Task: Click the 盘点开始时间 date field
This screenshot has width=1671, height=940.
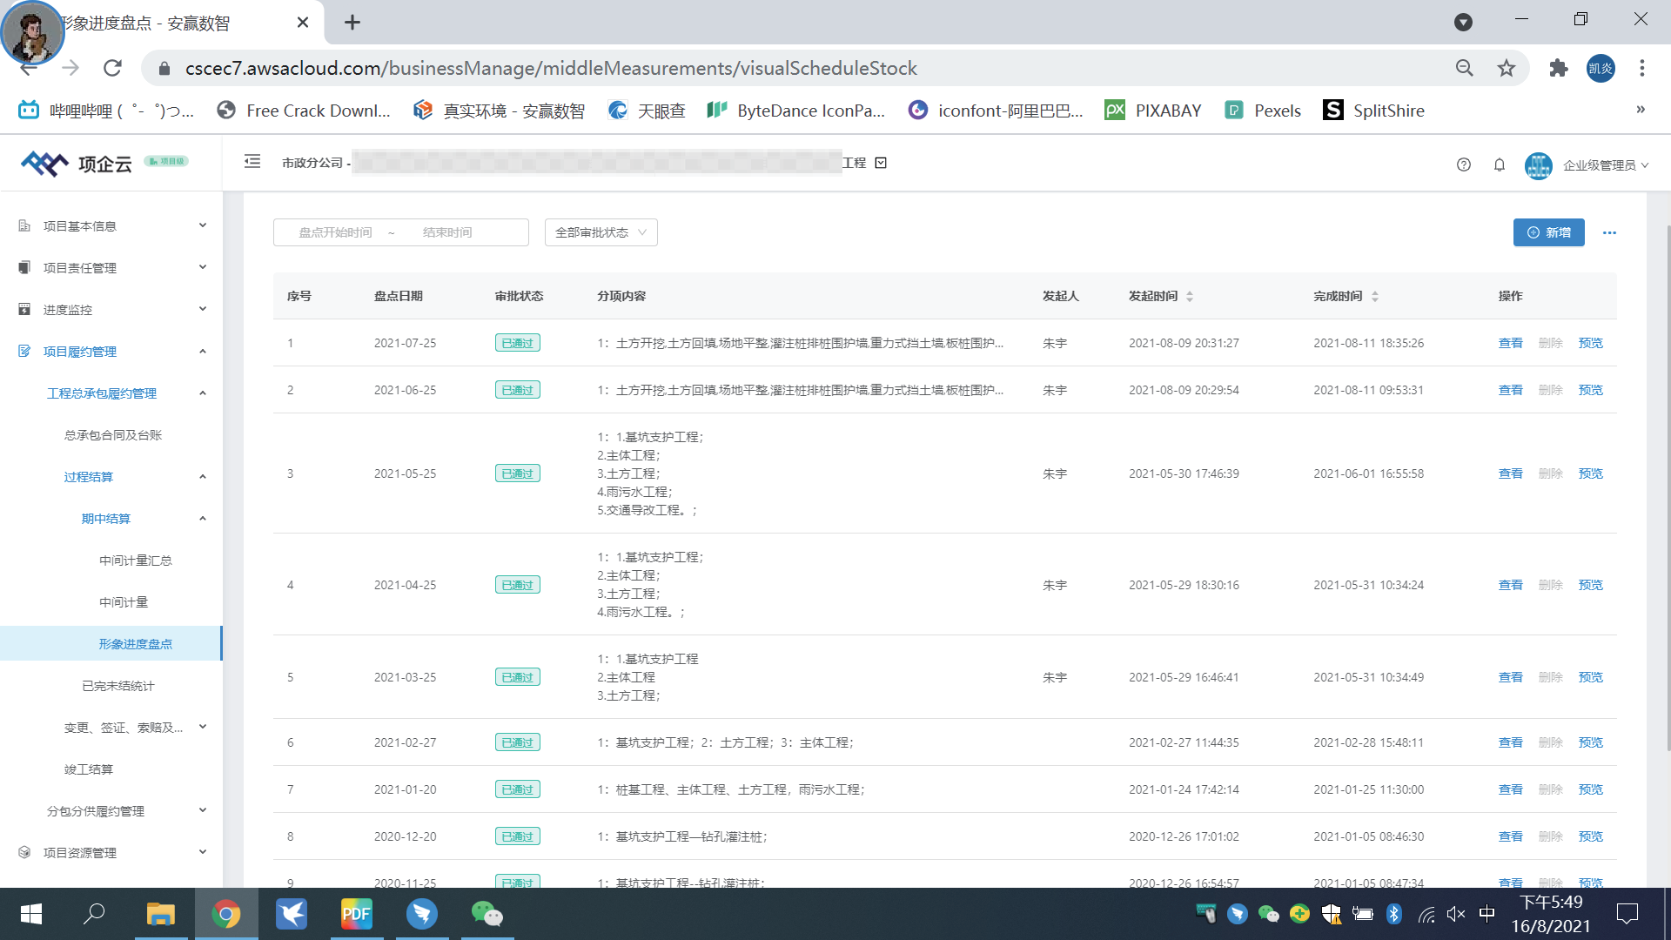Action: click(336, 232)
